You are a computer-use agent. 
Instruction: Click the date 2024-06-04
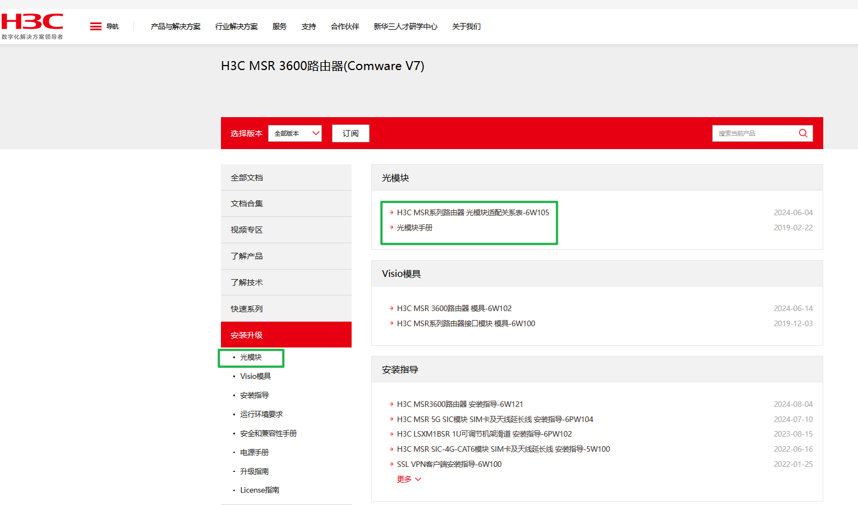click(793, 212)
